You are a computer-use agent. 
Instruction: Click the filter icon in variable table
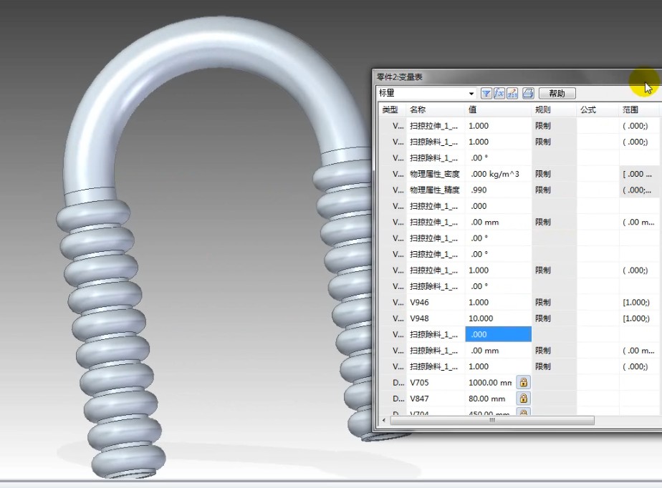[x=486, y=93]
